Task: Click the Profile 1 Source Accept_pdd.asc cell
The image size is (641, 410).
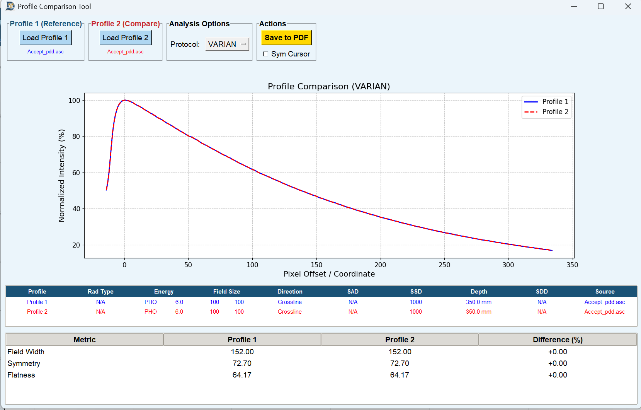Action: (605, 302)
